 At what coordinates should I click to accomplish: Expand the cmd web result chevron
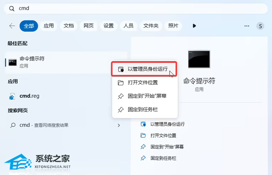(119, 125)
